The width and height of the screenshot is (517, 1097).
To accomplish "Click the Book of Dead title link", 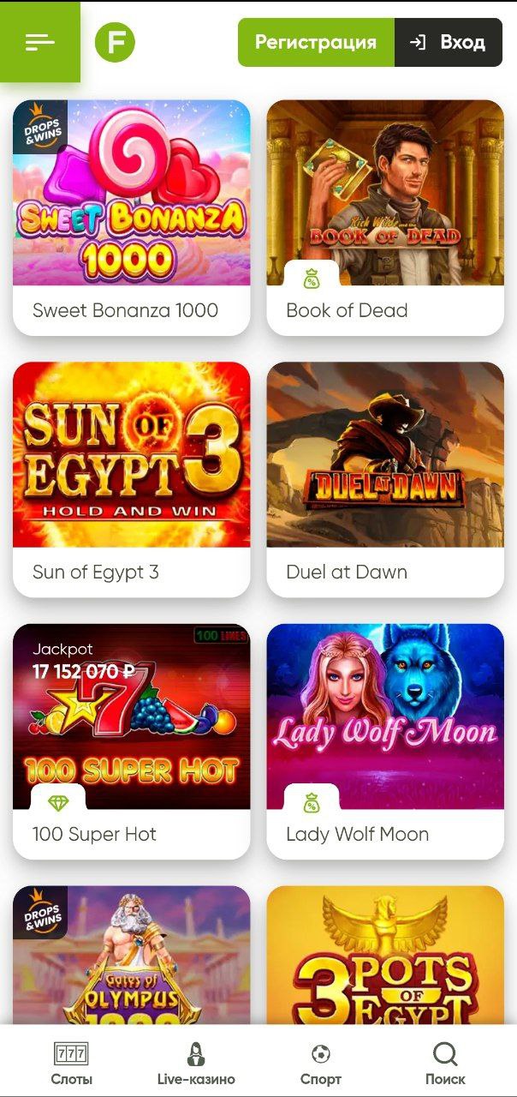I will tap(347, 310).
